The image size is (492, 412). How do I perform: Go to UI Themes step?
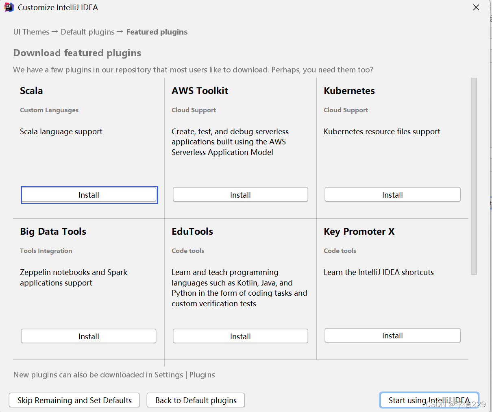coord(31,32)
